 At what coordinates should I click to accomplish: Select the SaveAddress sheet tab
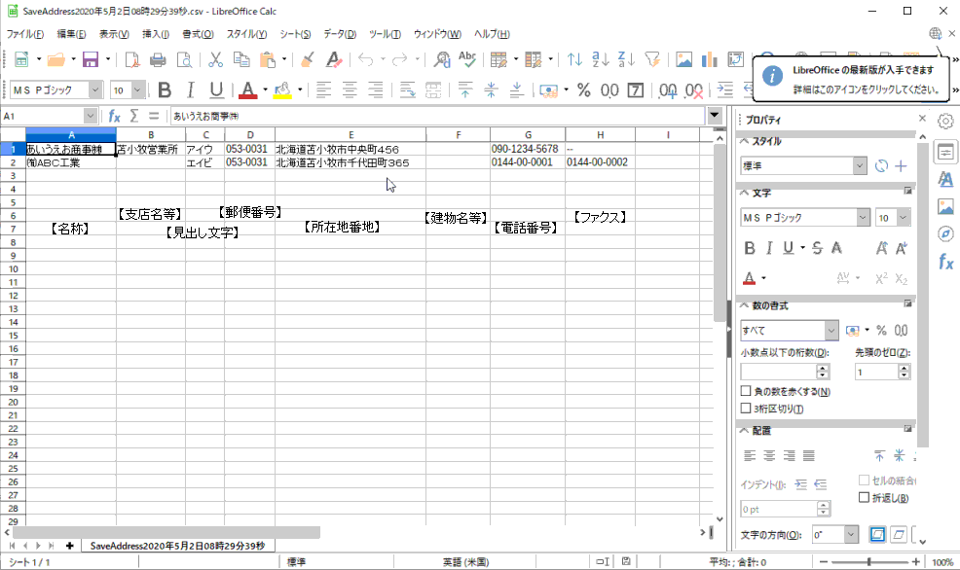177,546
